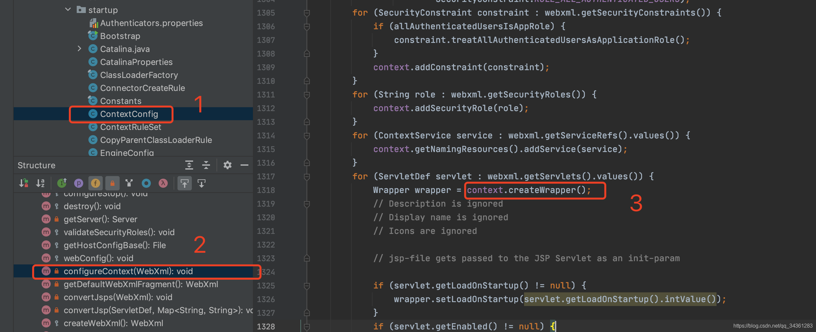Select ContextConfig in project tree
The width and height of the screenshot is (816, 332).
click(129, 114)
